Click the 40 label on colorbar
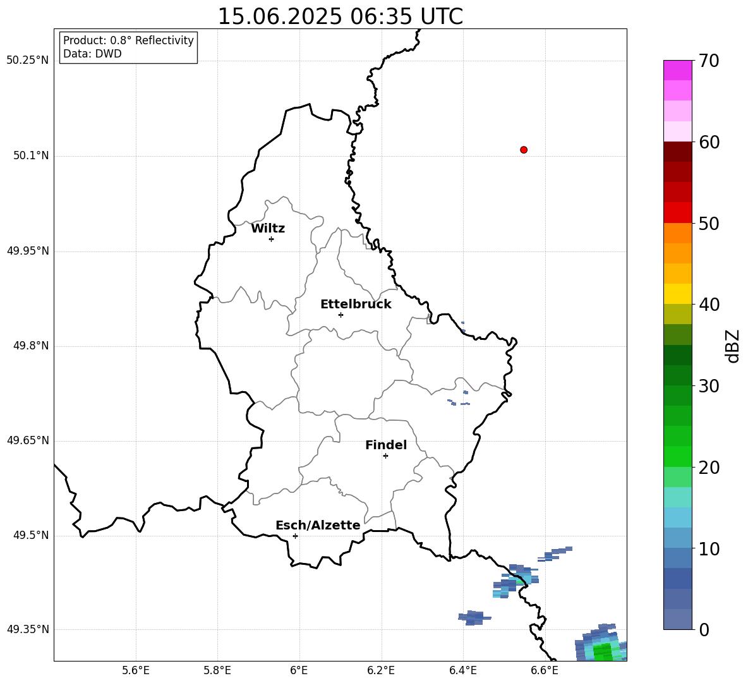748x683 pixels. click(709, 305)
